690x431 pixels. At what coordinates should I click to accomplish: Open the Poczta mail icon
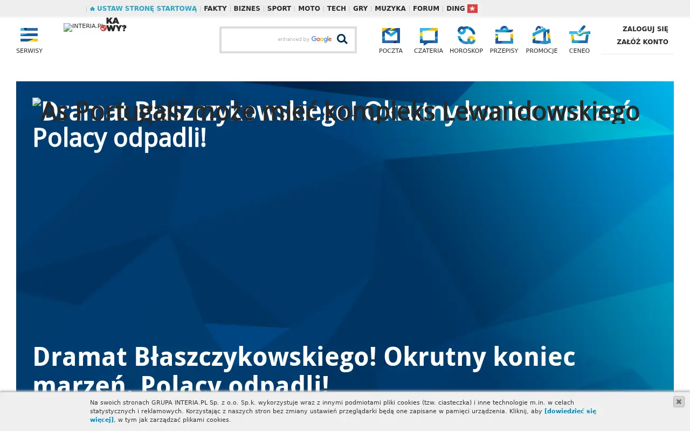click(x=391, y=36)
